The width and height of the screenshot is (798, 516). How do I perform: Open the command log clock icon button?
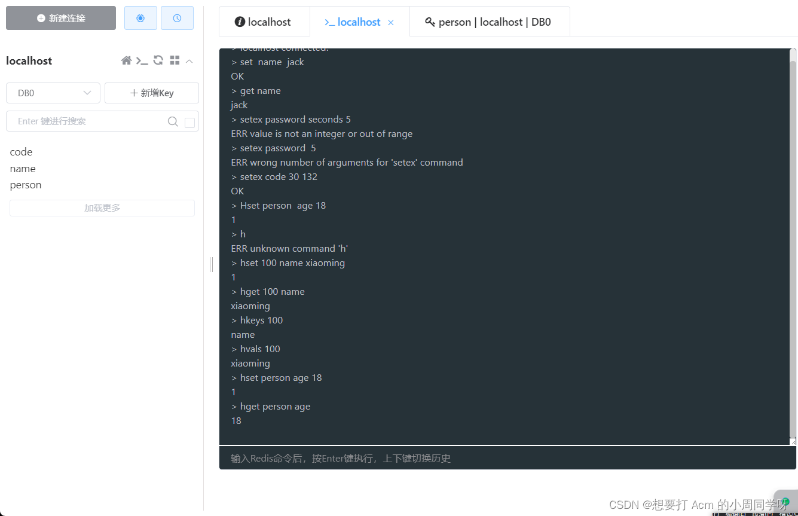coord(177,18)
